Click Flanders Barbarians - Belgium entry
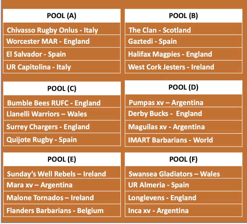Viewport: 247px width, 224px height. point(62,210)
